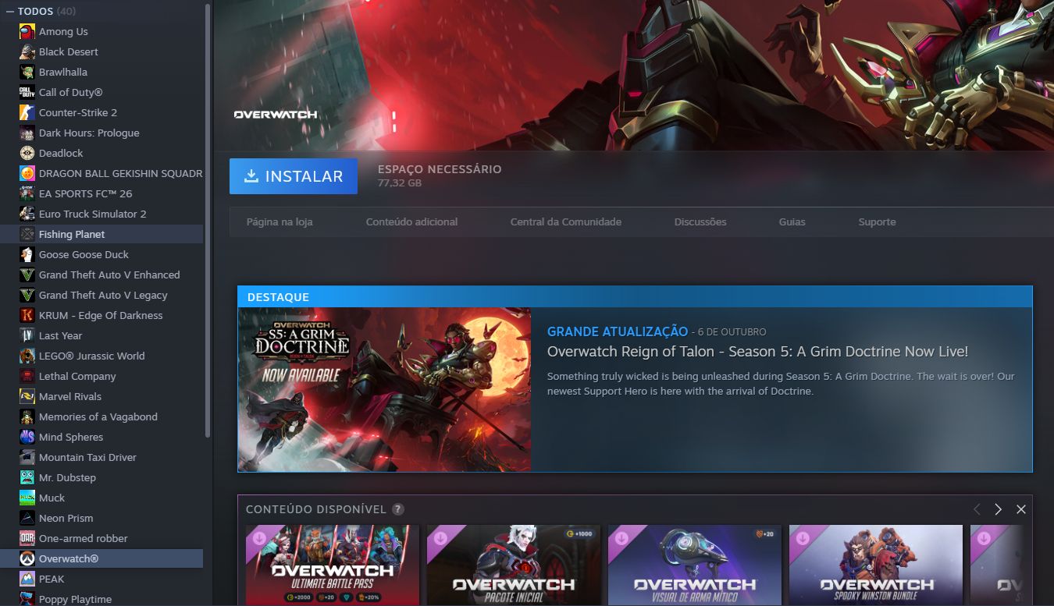Open the Conteúdo adicional tab
1054x606 pixels.
pyautogui.click(x=411, y=222)
